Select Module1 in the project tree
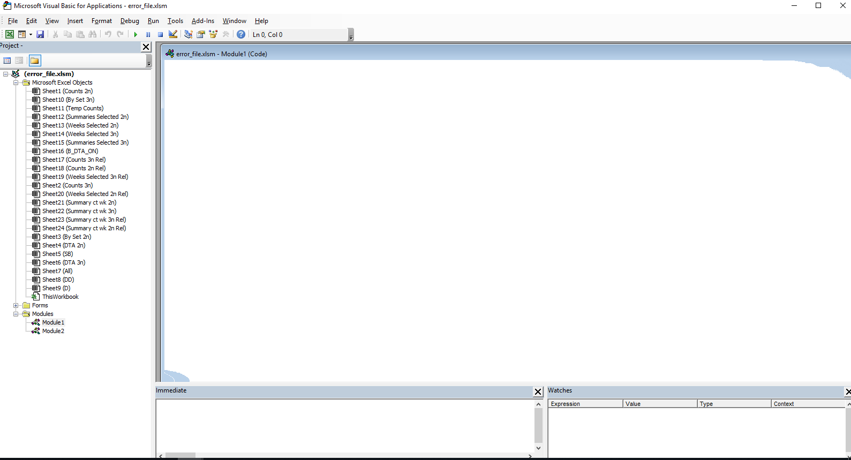Image resolution: width=851 pixels, height=460 pixels. tap(53, 322)
